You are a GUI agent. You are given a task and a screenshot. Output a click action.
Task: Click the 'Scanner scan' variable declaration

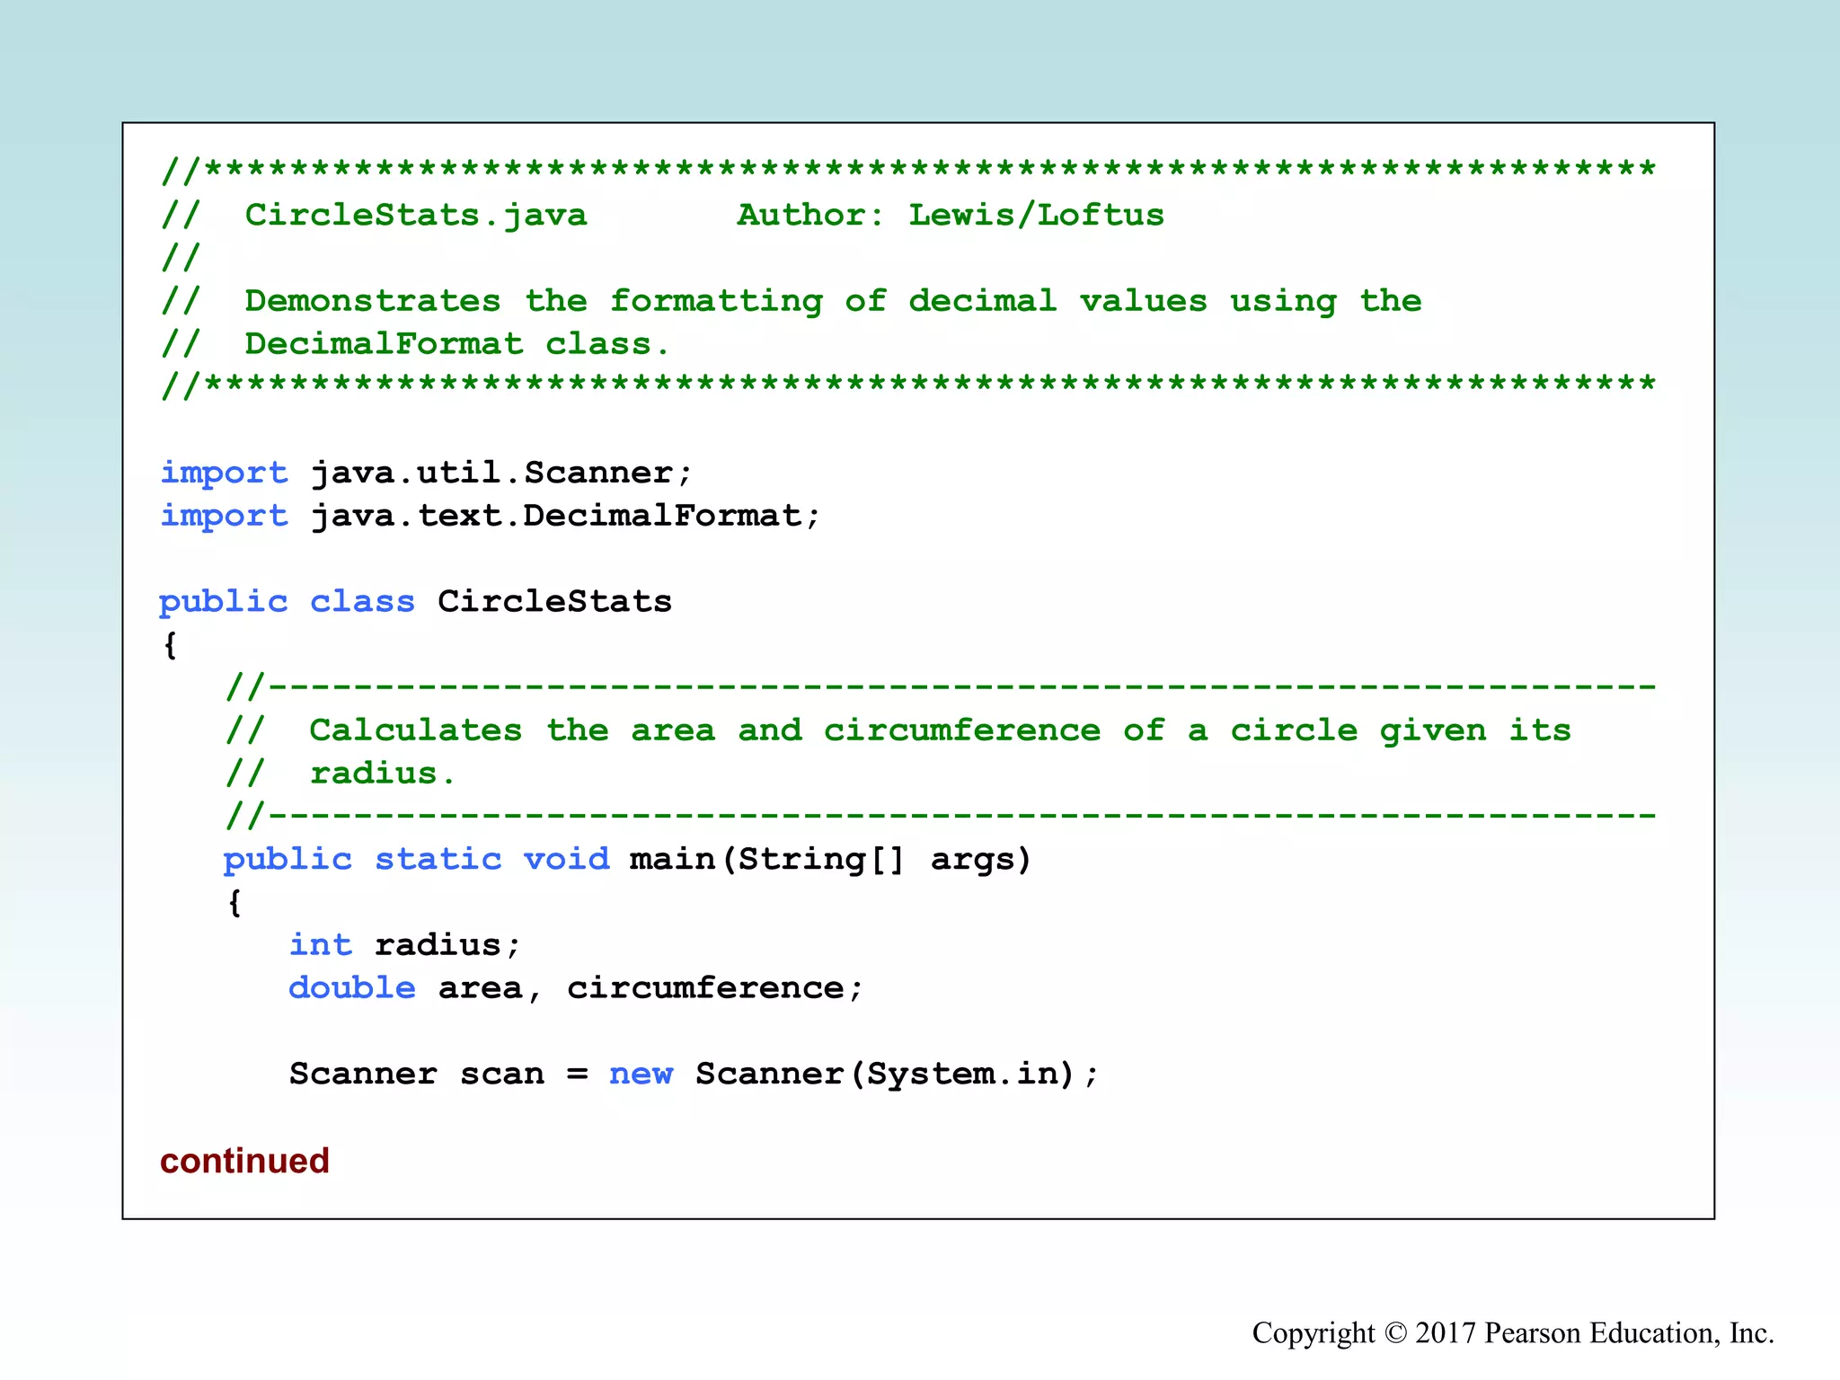pyautogui.click(x=416, y=1074)
